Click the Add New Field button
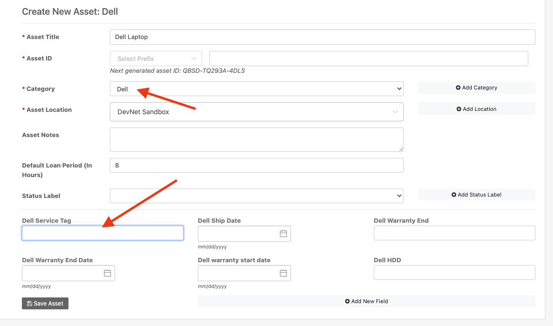The image size is (553, 326). 367,301
